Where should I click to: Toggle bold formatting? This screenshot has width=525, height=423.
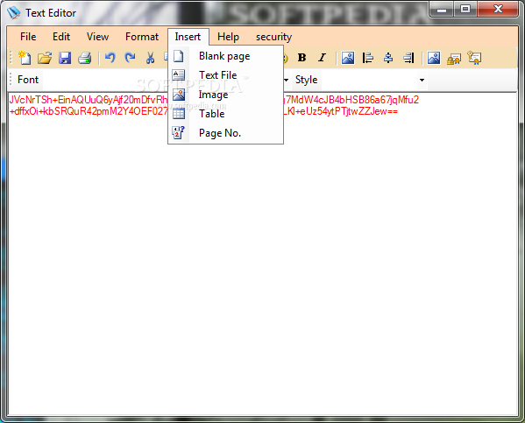[x=302, y=58]
